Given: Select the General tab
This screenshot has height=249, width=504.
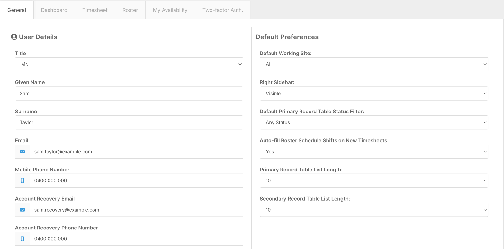Looking at the screenshot, I should [17, 10].
